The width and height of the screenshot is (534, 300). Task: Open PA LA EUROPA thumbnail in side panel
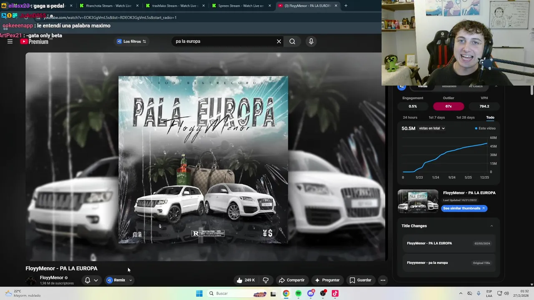pyautogui.click(x=418, y=201)
